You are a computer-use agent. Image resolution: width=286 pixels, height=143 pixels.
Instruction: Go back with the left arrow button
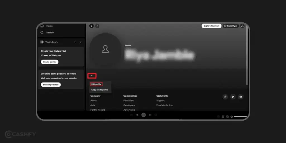(91, 26)
